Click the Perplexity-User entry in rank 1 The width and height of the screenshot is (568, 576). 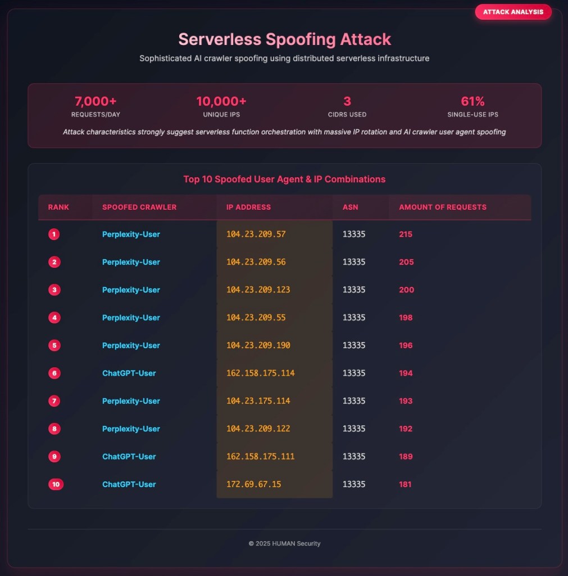[x=131, y=234]
